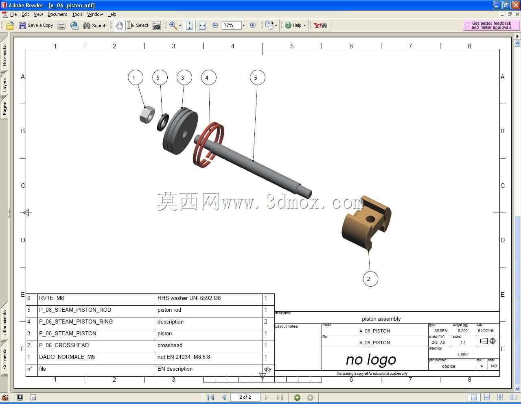Screen dimensions: 521x404
Task: Open the Edit menu
Action: coord(25,14)
